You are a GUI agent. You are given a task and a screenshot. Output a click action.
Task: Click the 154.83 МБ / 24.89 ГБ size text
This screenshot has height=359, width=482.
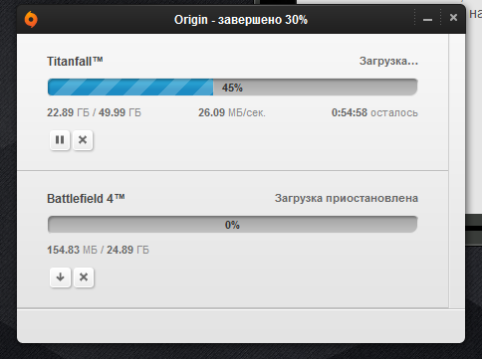[x=98, y=250]
